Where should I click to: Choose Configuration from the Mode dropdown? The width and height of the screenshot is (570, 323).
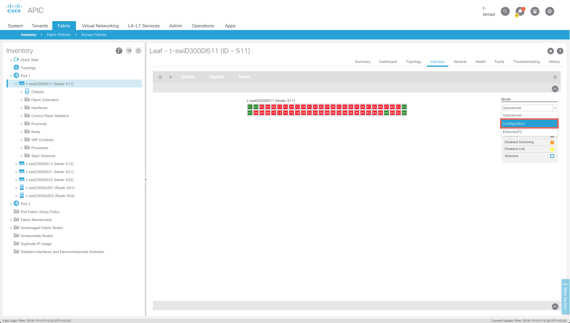pyautogui.click(x=529, y=124)
